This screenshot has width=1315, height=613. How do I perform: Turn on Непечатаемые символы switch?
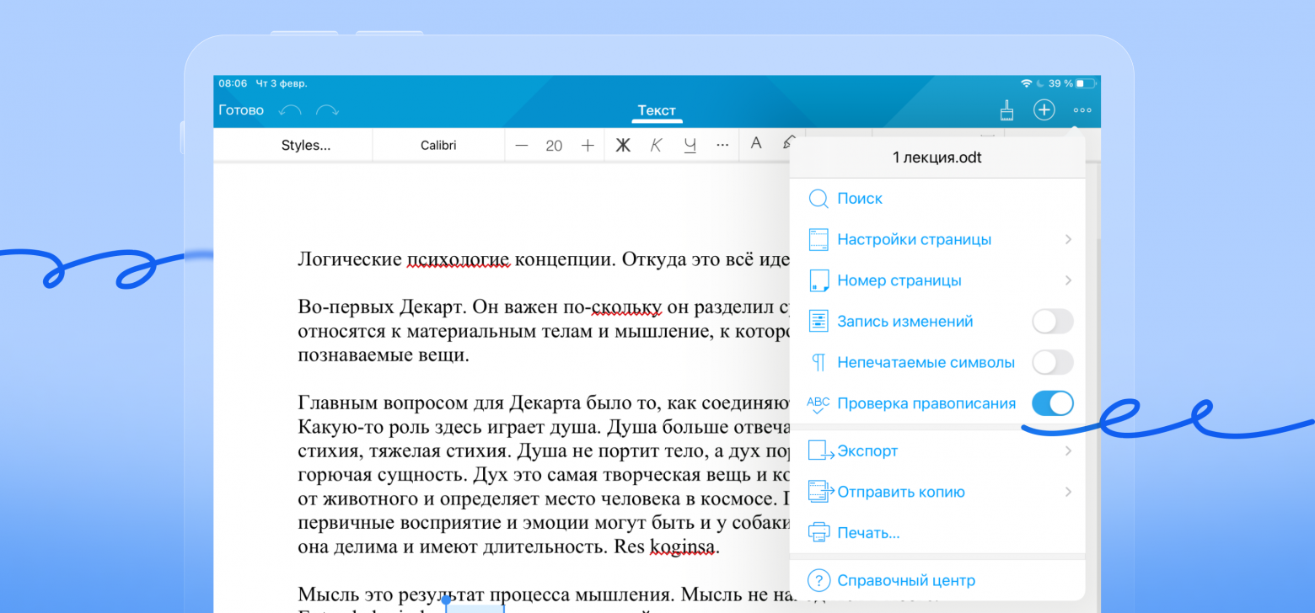(x=1052, y=362)
